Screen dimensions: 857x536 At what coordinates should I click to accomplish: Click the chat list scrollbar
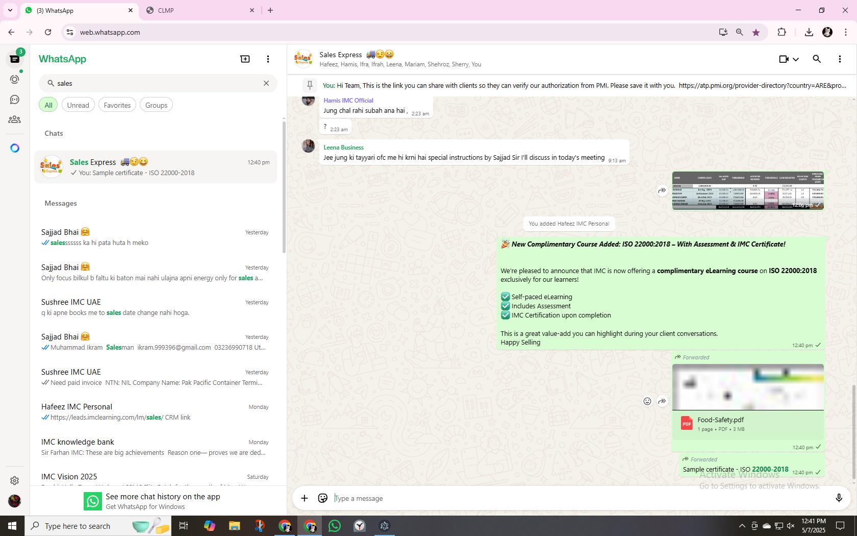284,187
